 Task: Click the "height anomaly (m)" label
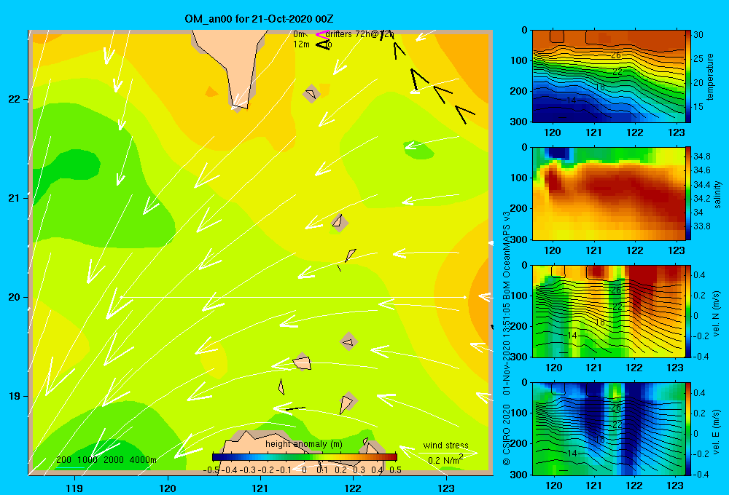[303, 444]
